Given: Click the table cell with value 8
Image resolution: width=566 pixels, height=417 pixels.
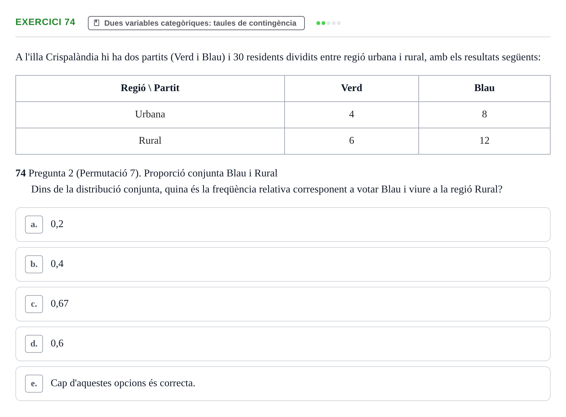Looking at the screenshot, I should pyautogui.click(x=485, y=115).
